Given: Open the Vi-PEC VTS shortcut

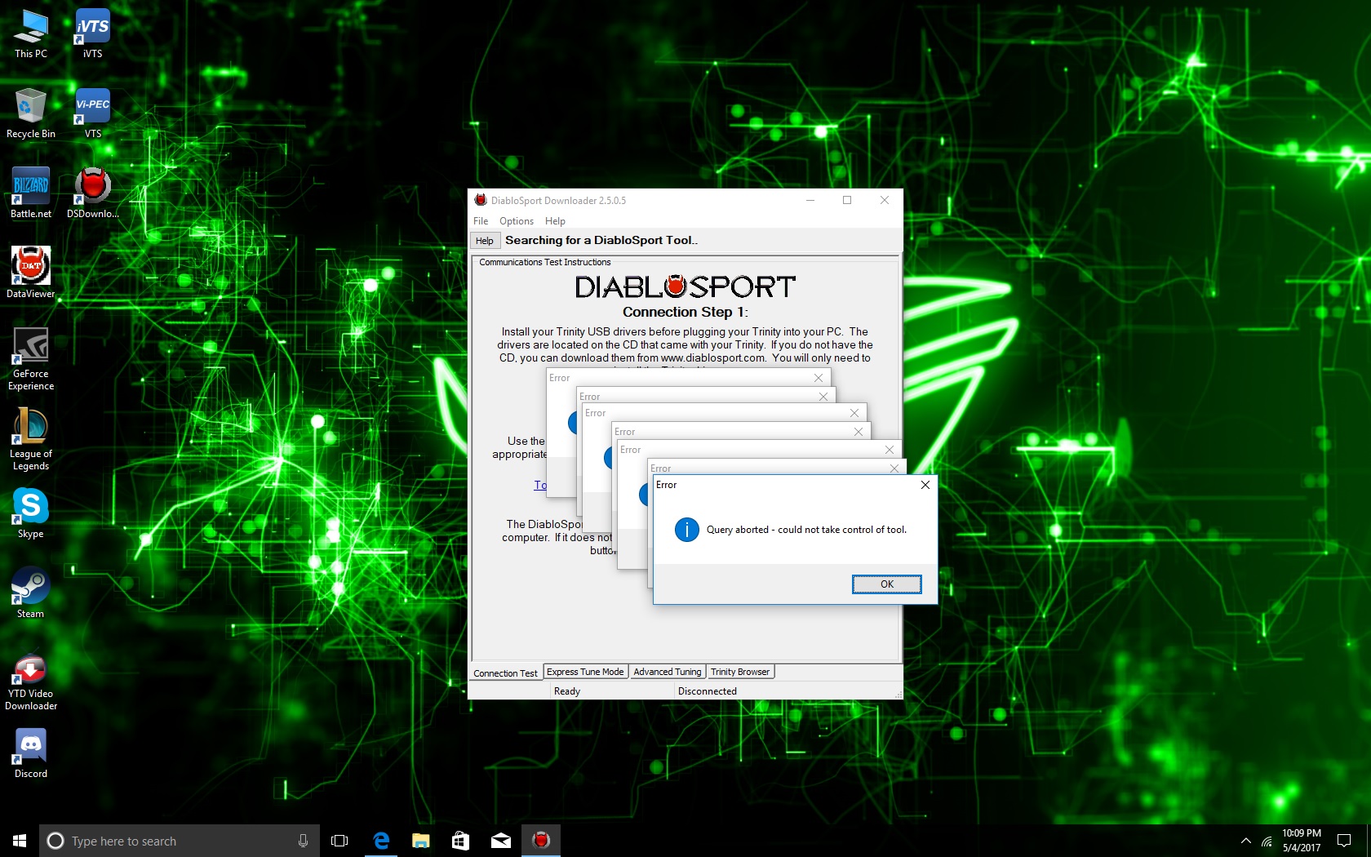Looking at the screenshot, I should point(92,113).
